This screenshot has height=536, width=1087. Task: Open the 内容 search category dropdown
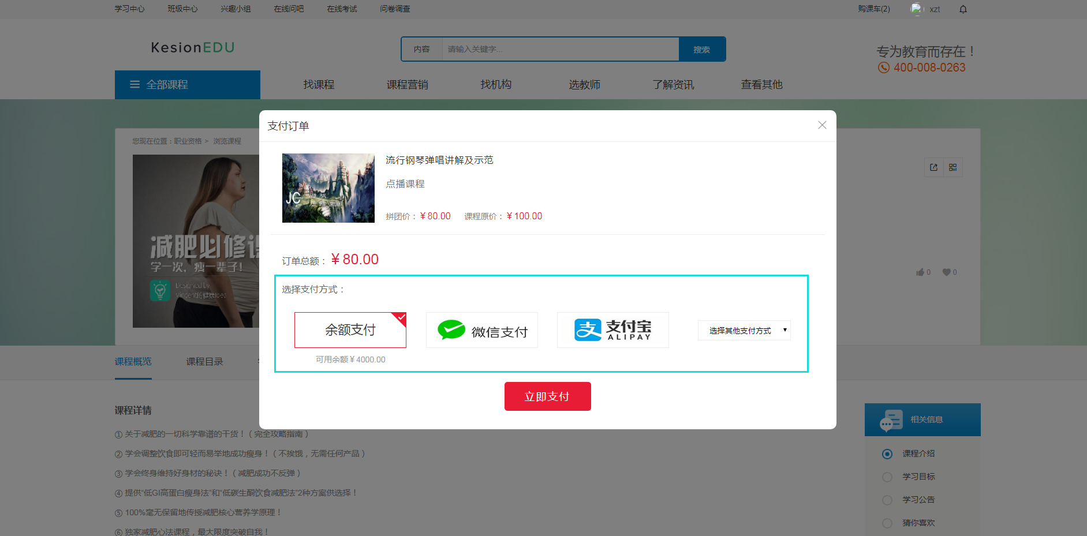423,49
